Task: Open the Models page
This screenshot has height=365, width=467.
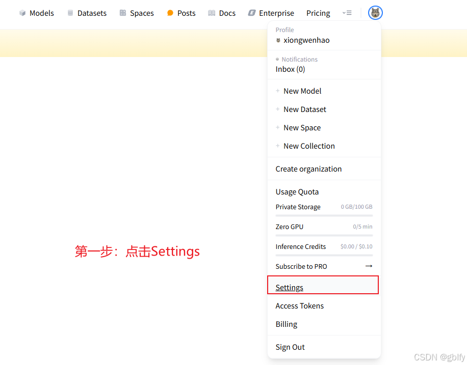Action: pyautogui.click(x=42, y=13)
